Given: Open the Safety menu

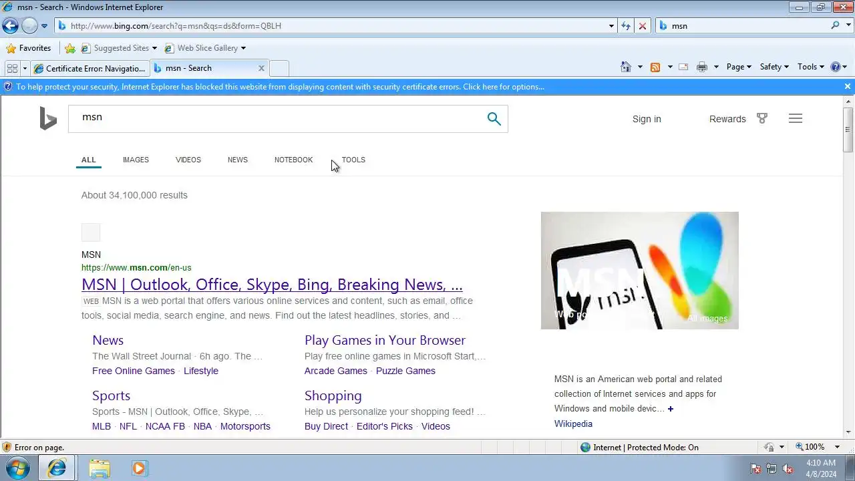Looking at the screenshot, I should point(774,67).
